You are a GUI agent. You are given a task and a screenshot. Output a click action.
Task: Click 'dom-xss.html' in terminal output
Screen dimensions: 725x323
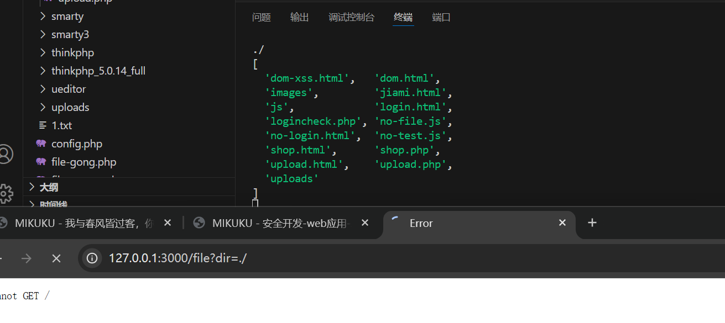tap(307, 78)
